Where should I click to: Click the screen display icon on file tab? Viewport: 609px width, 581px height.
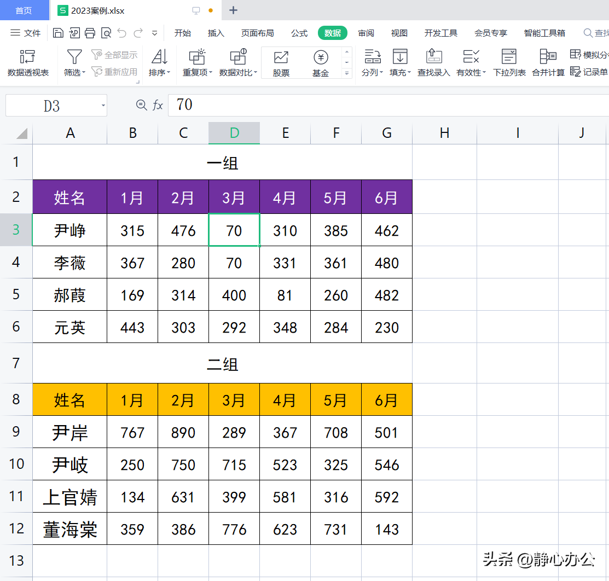[196, 11]
